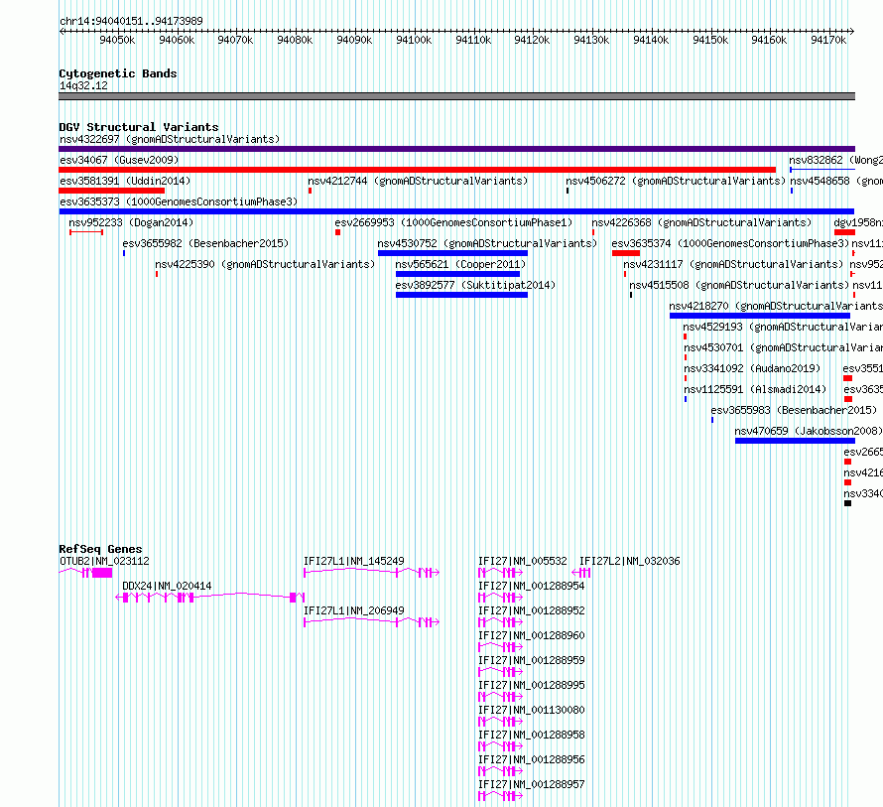Click nsv1125591 (Alsmadi2014) label
883x807 pixels.
[755, 389]
